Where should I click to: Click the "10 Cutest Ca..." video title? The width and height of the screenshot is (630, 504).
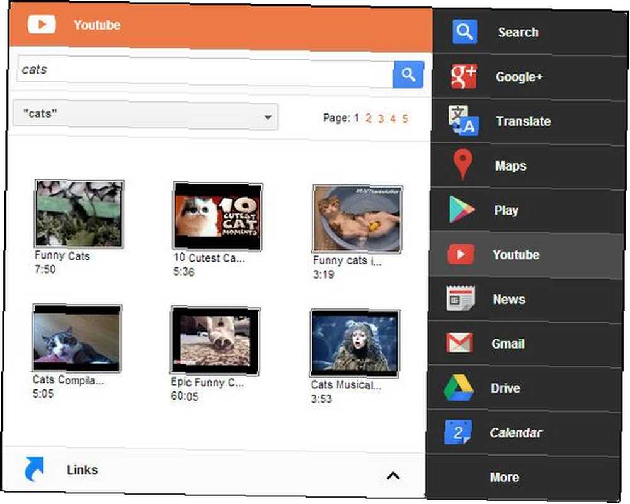pos(209,257)
